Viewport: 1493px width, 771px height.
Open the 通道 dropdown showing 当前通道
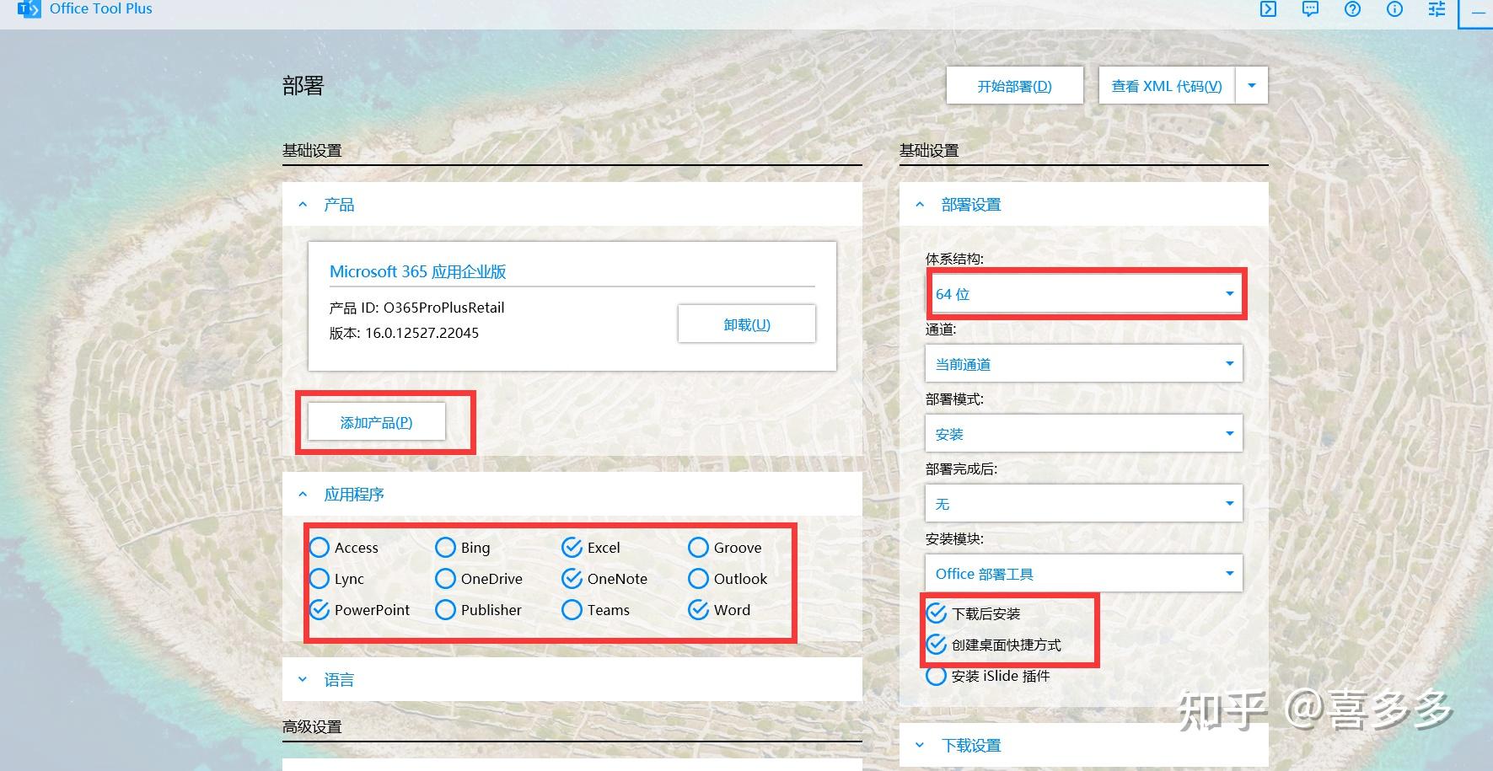(1083, 364)
